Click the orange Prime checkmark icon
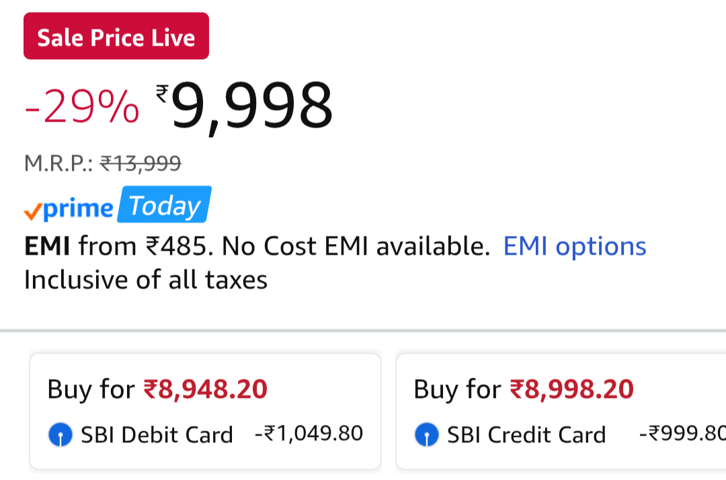726x480 pixels. (32, 211)
